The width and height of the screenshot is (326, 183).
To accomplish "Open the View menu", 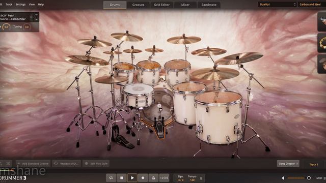I will (x=32, y=5).
